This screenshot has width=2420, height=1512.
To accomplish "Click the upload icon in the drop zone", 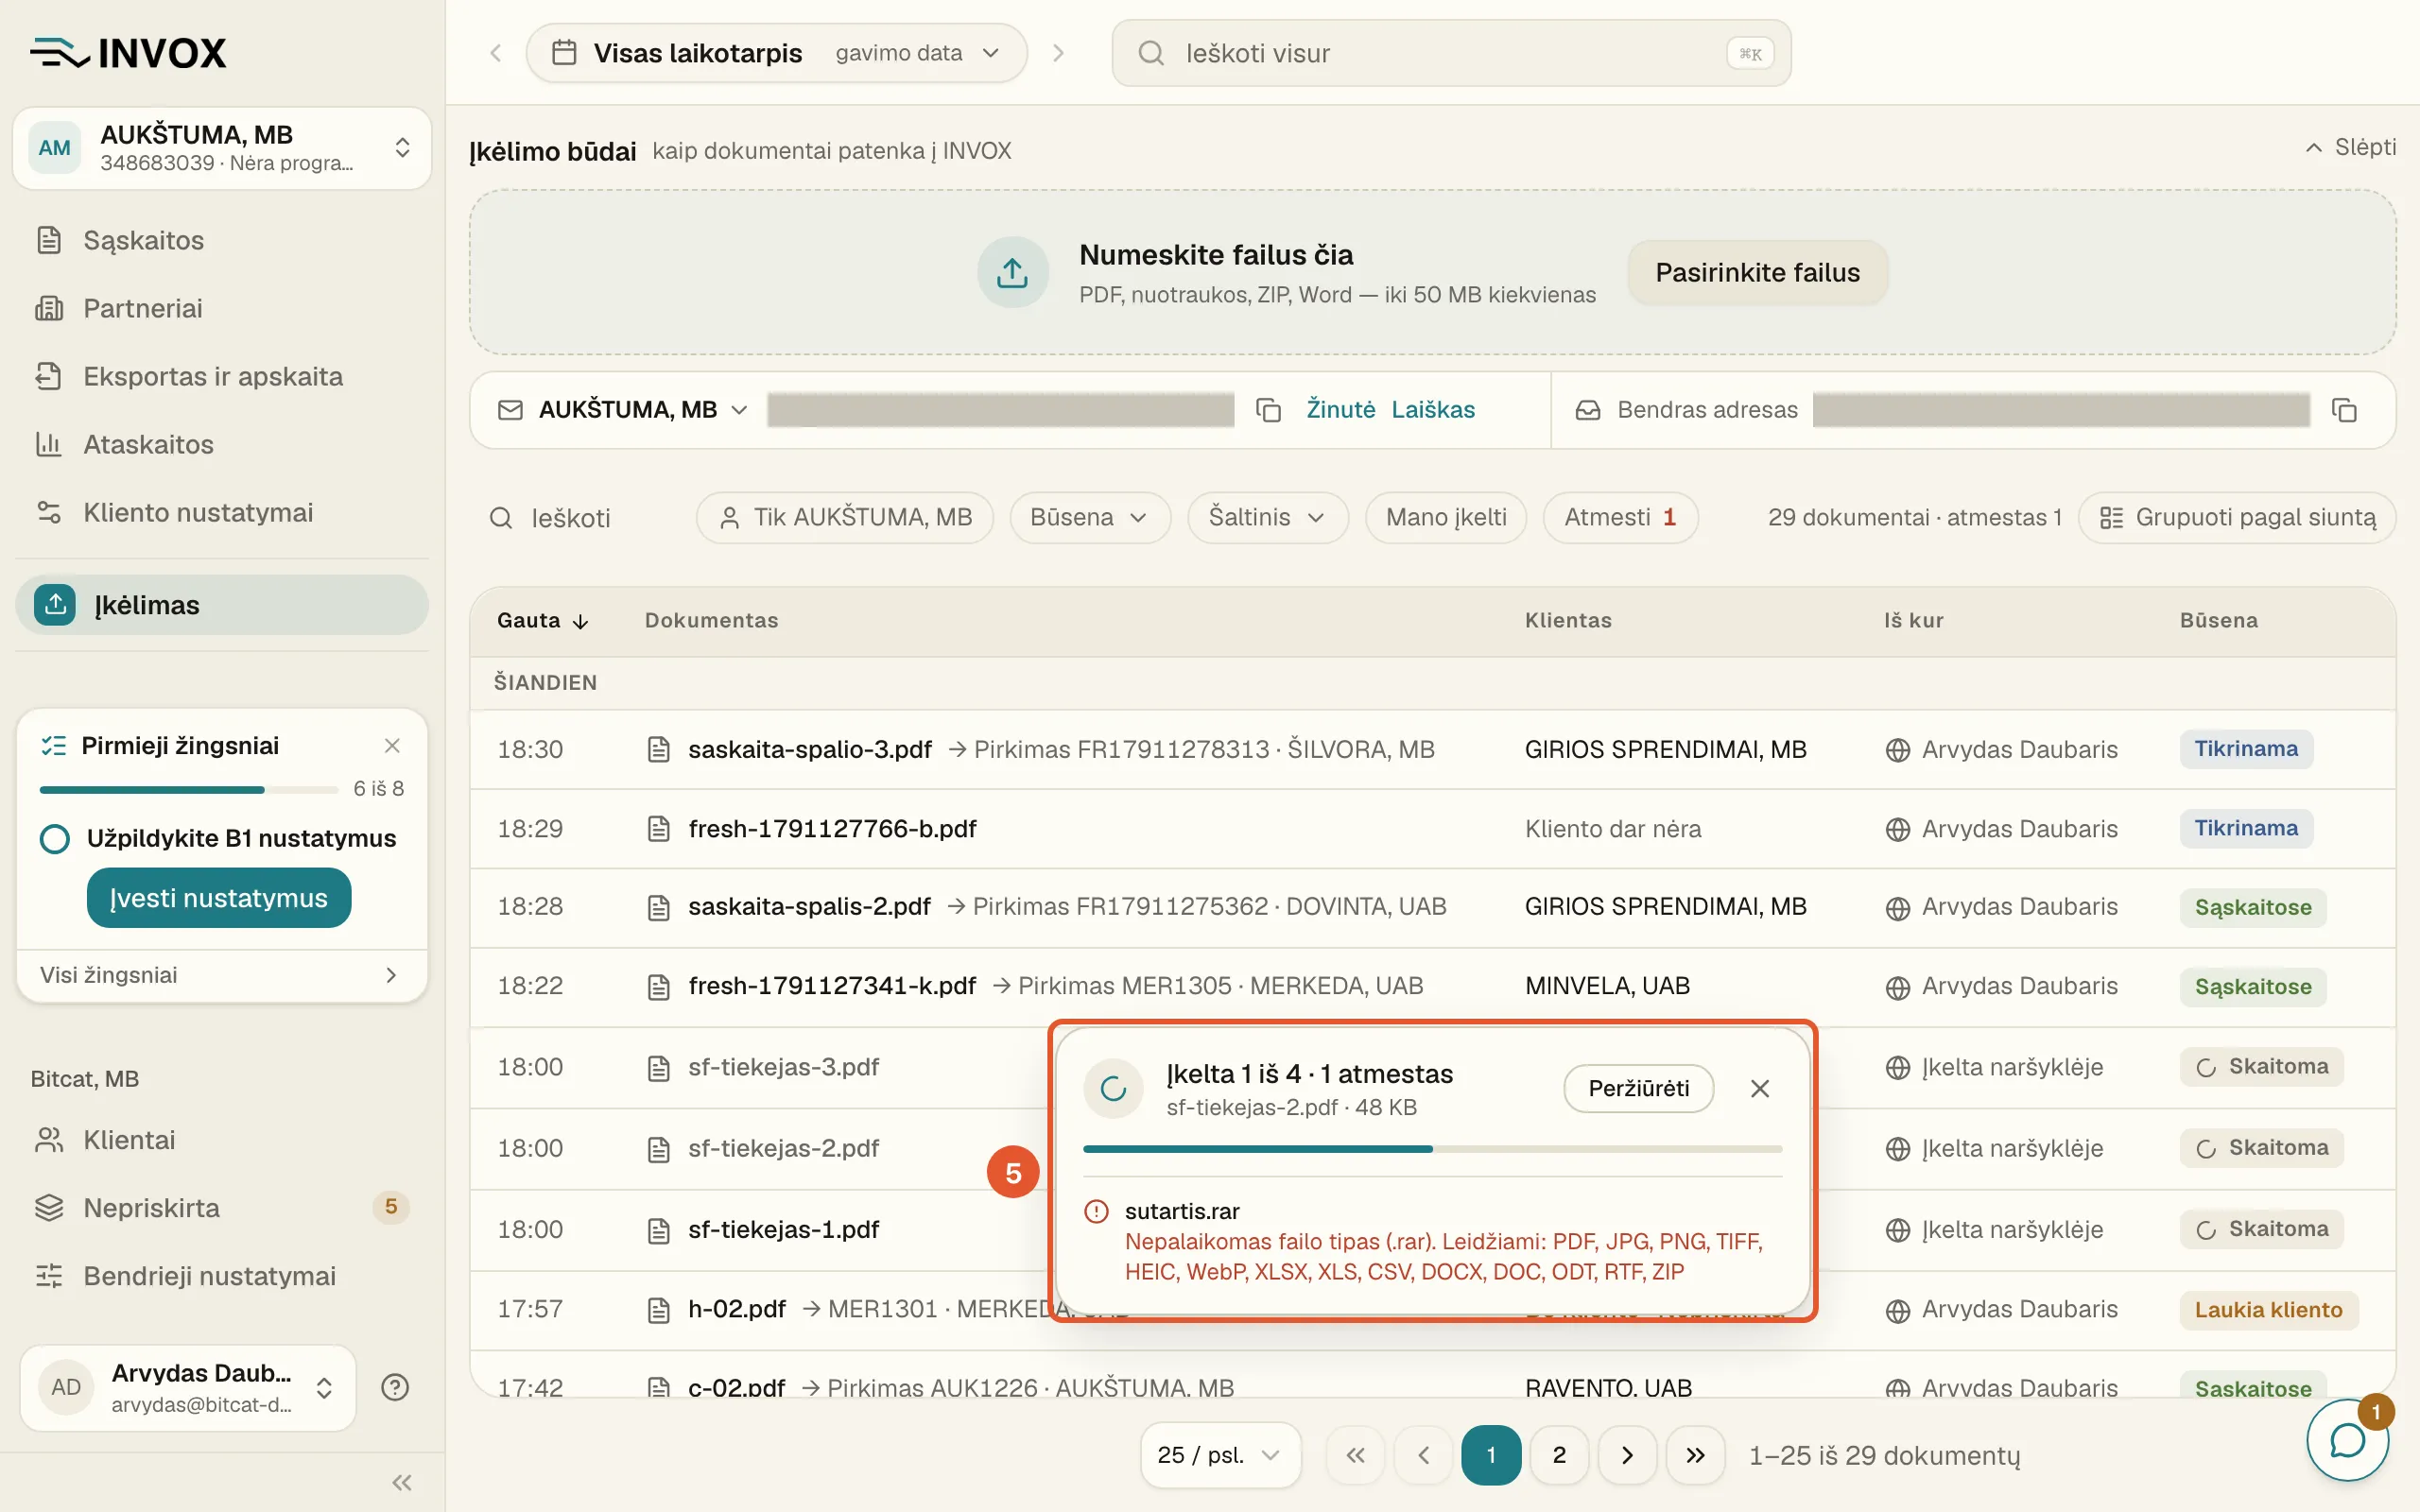I will click(x=1012, y=272).
